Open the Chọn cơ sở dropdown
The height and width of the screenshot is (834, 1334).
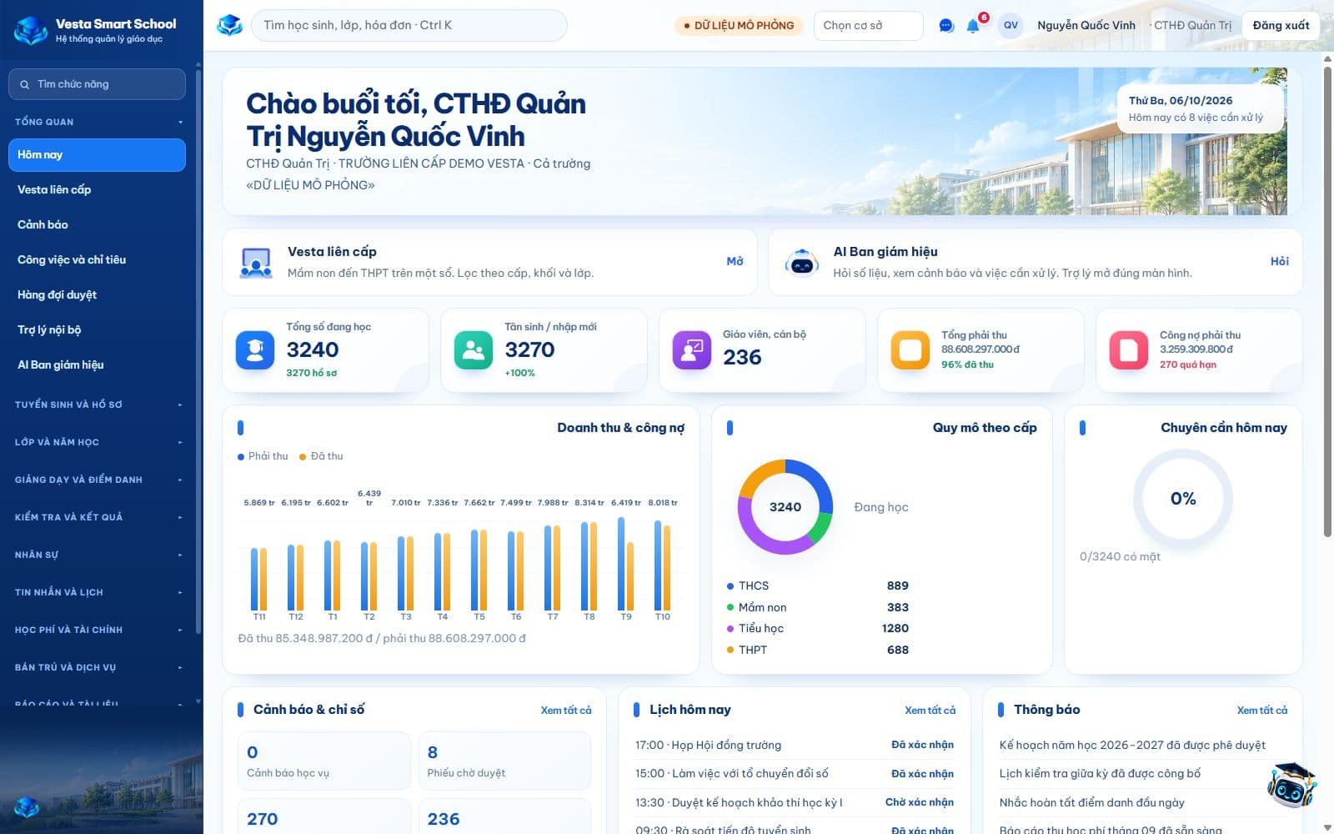click(868, 26)
